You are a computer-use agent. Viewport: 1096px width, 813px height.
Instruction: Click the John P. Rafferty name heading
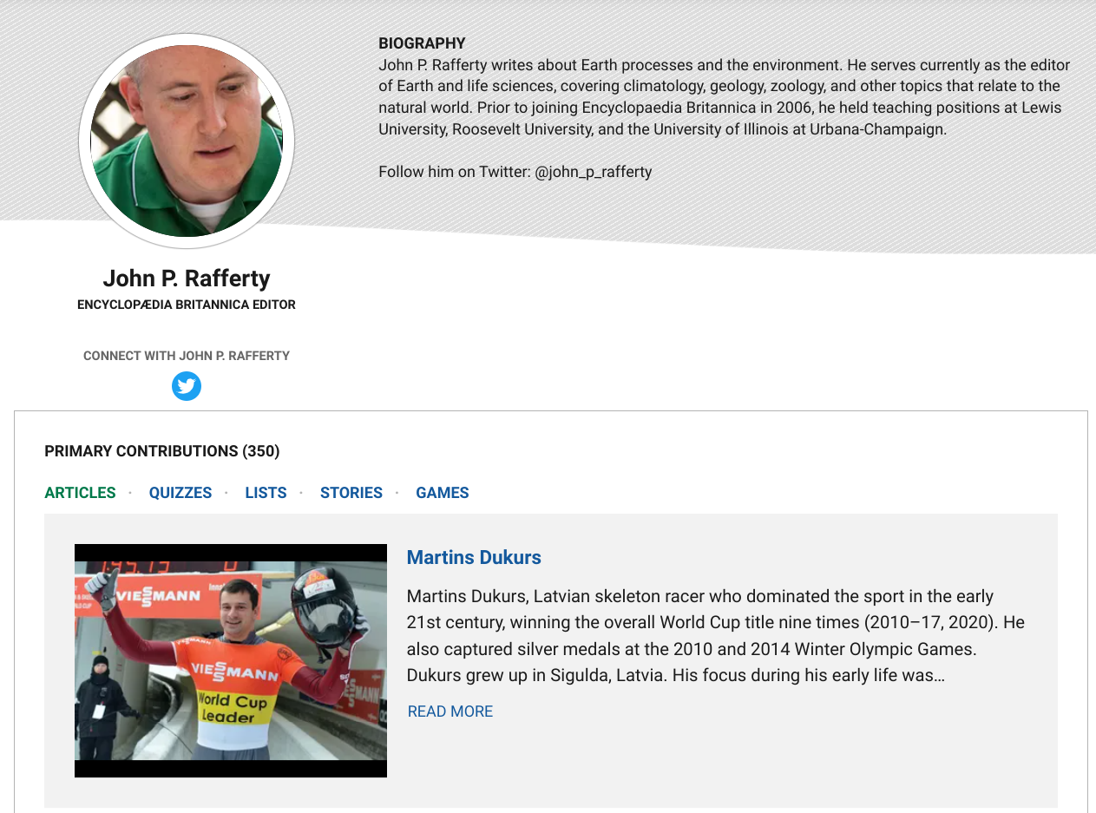(x=187, y=279)
